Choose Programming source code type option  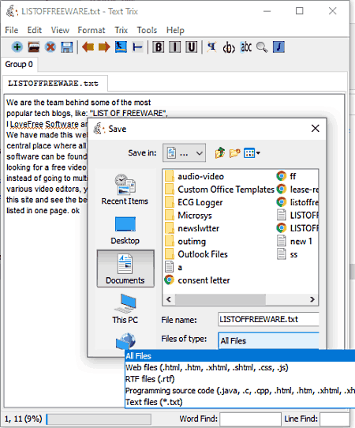click(x=240, y=390)
